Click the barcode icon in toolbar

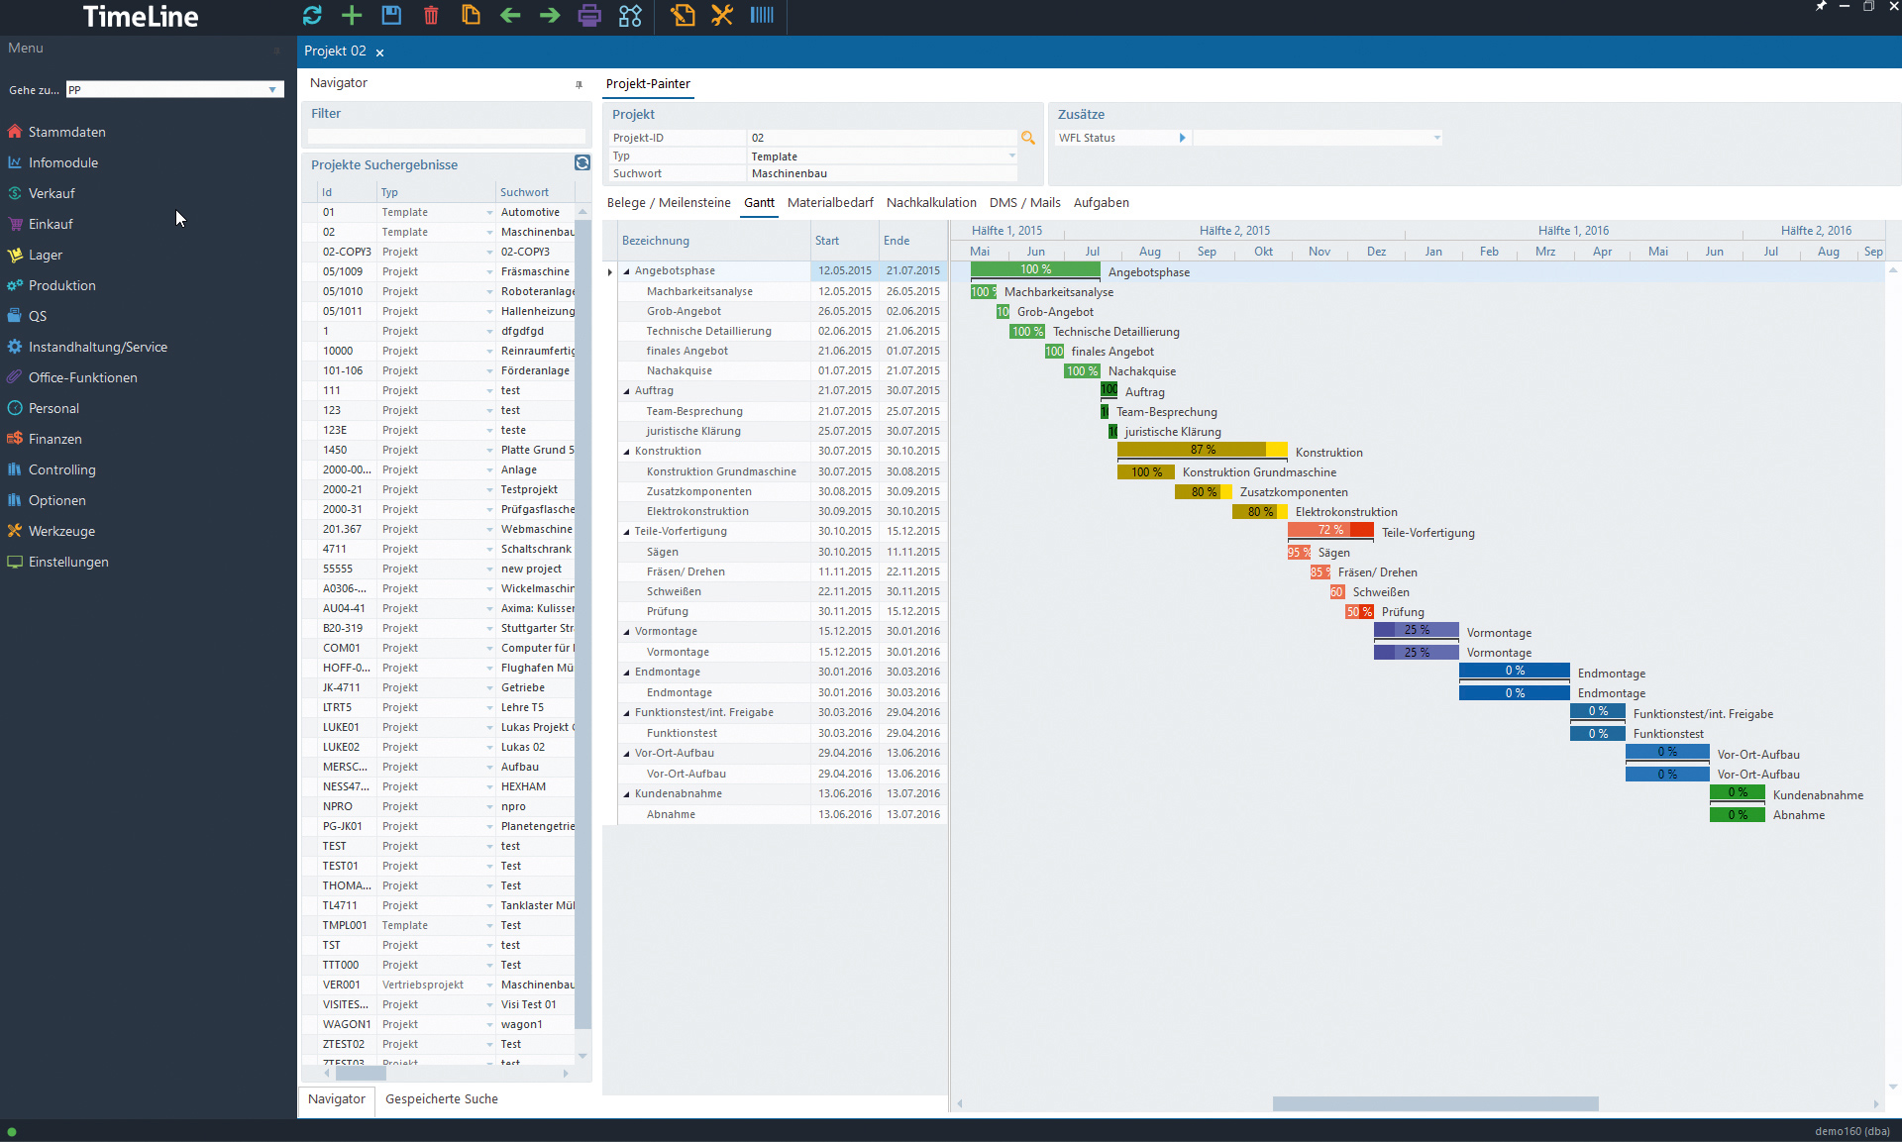click(x=762, y=15)
